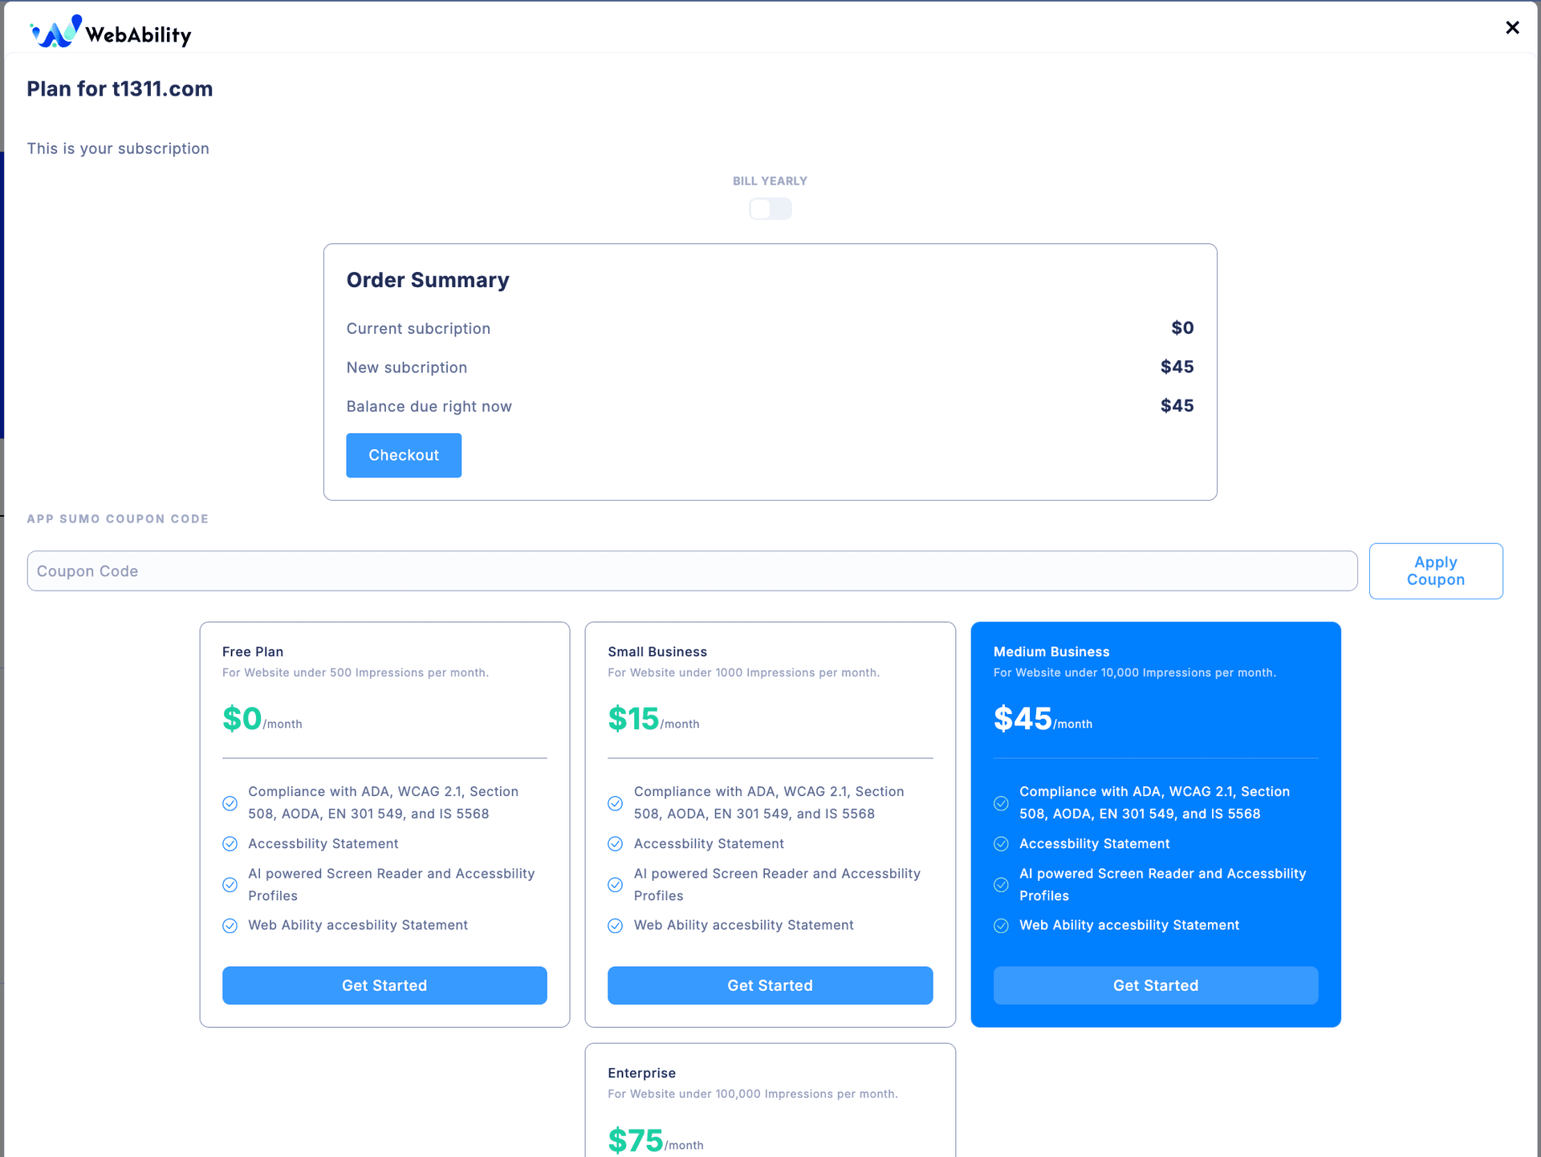1541x1157 pixels.
Task: Click Get Started on Small Business plan
Action: pos(770,985)
